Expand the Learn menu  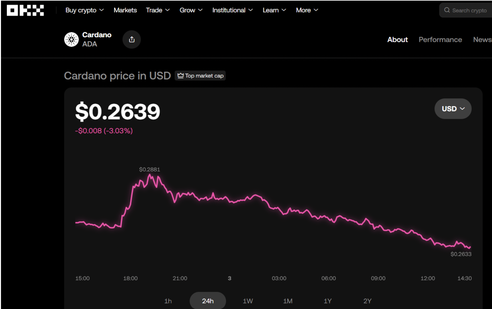274,10
